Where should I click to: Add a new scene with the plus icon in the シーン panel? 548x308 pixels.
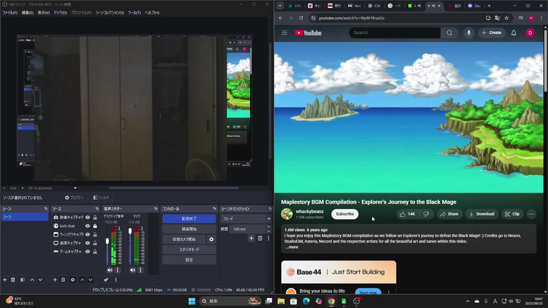tap(5, 280)
